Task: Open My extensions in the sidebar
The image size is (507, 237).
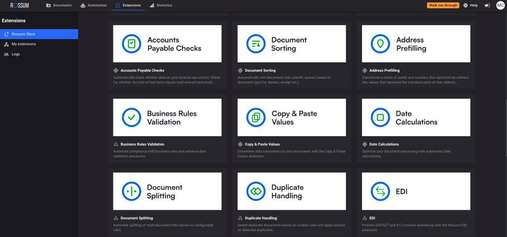Action: (39, 44)
